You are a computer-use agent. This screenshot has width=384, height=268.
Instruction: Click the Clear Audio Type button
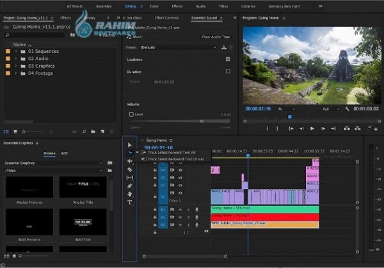214,37
